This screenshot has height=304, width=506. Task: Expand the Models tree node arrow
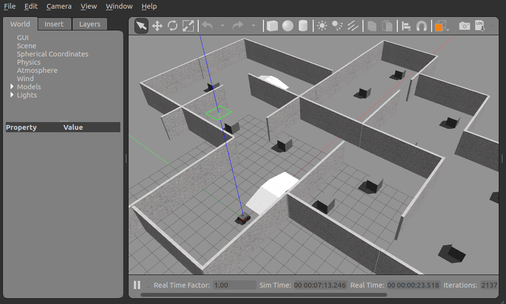[x=12, y=86]
